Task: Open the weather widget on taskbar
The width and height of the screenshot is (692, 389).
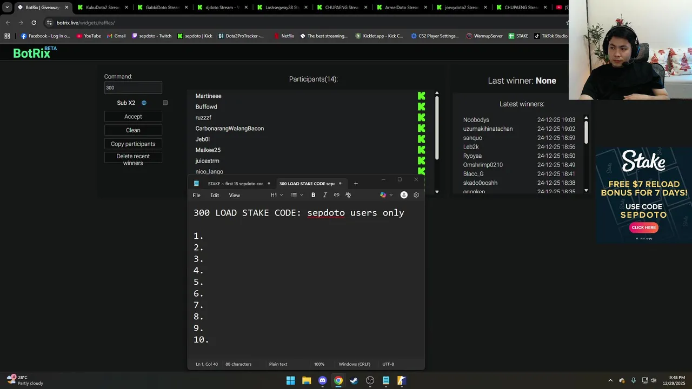Action: pyautogui.click(x=24, y=380)
